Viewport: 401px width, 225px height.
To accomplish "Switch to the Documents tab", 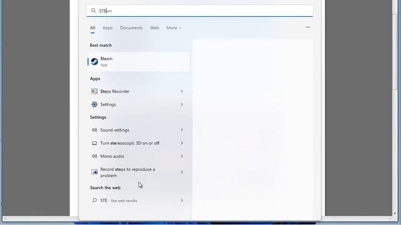I will coord(131,27).
